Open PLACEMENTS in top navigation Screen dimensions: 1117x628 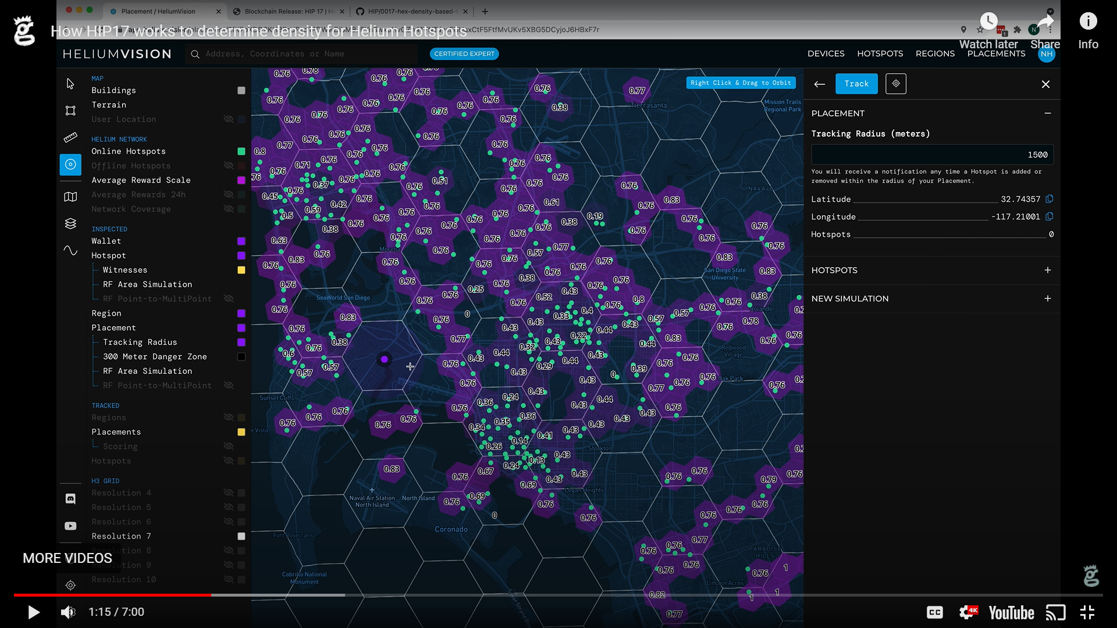point(997,53)
